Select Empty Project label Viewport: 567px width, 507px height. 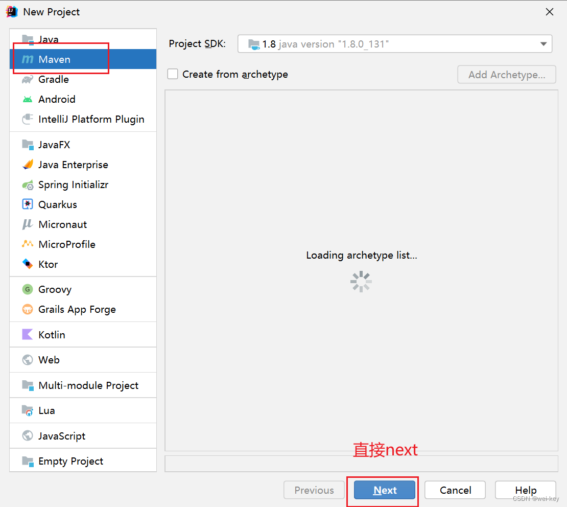point(70,462)
